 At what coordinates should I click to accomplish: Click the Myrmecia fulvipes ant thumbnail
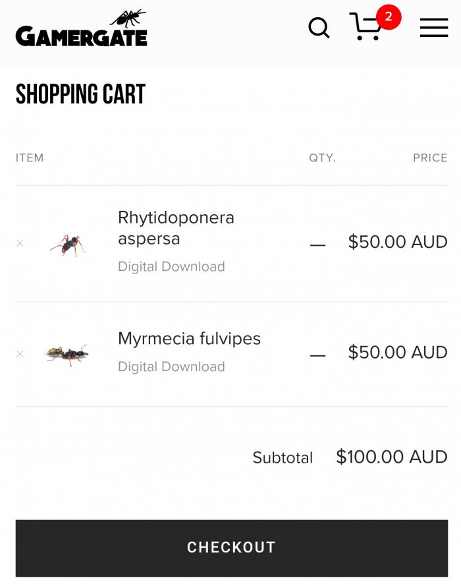click(67, 355)
